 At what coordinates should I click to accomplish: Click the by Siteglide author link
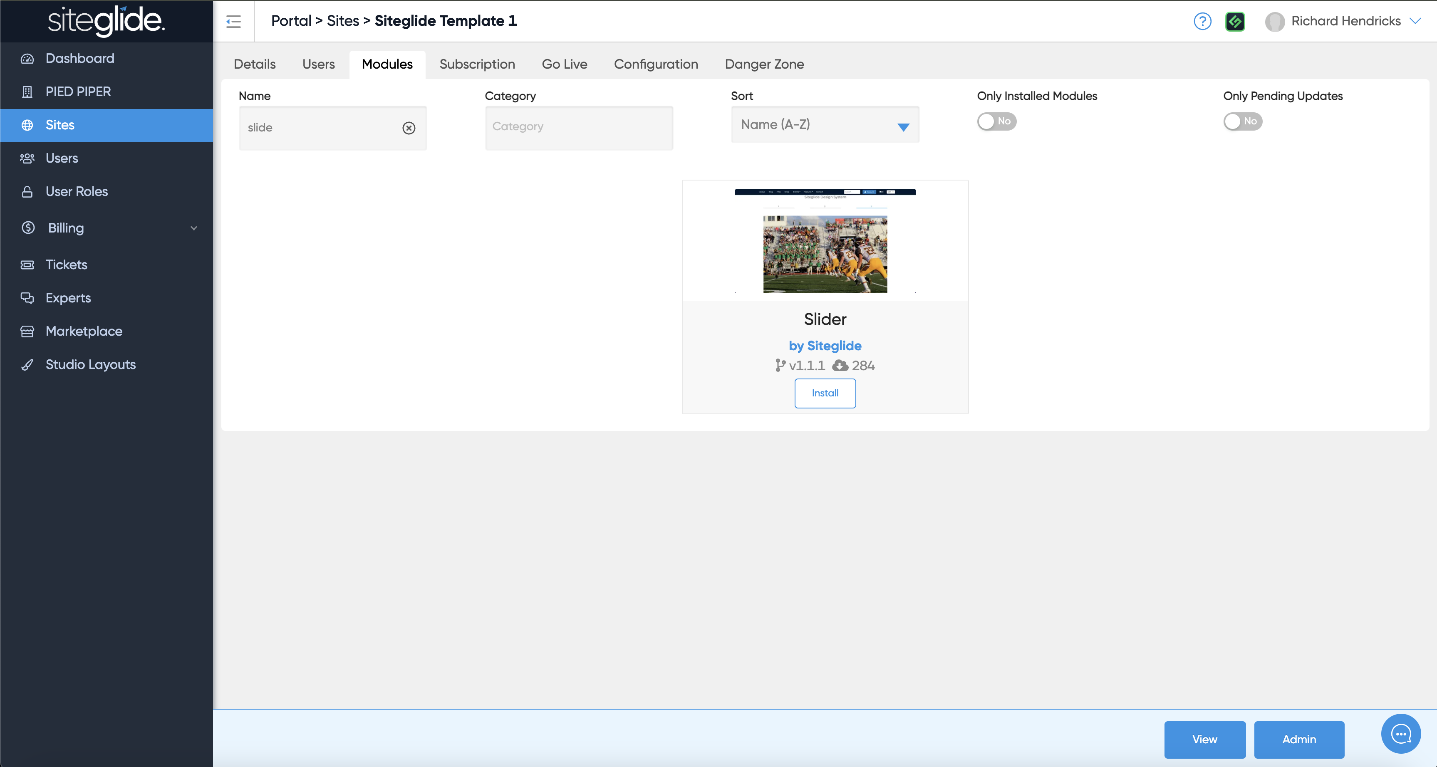825,346
